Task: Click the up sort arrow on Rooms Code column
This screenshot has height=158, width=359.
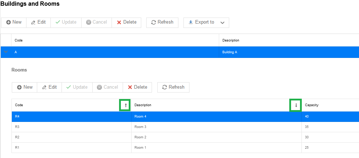Action: 126,105
